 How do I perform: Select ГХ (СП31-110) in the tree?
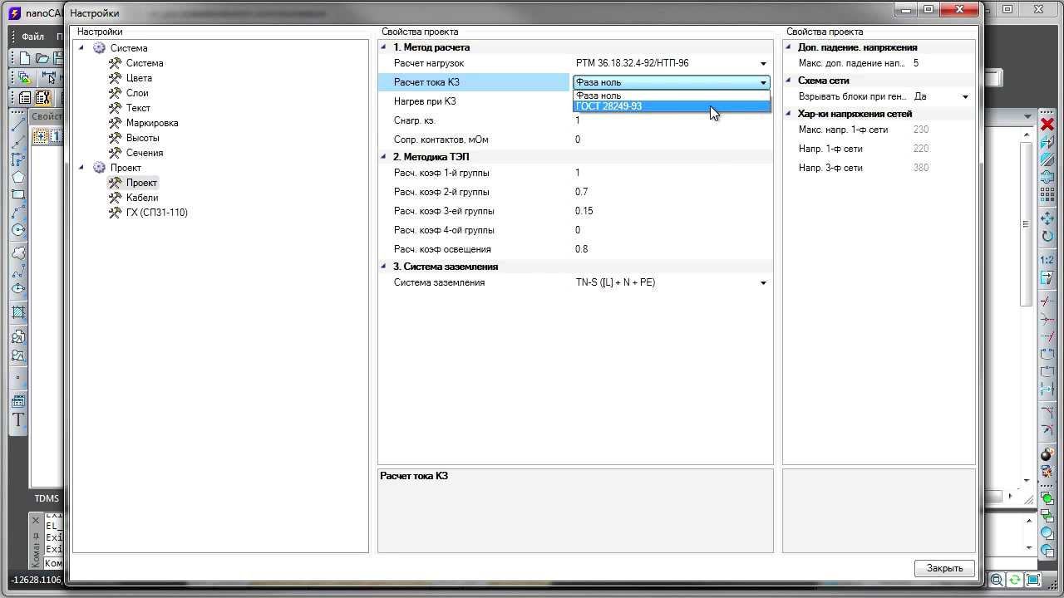click(x=157, y=213)
